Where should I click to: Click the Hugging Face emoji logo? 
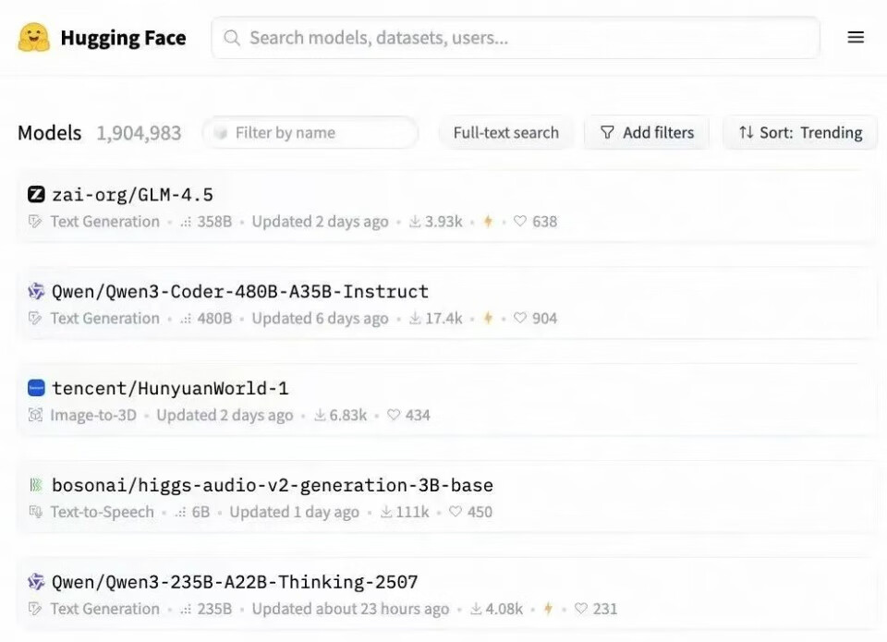tap(33, 38)
